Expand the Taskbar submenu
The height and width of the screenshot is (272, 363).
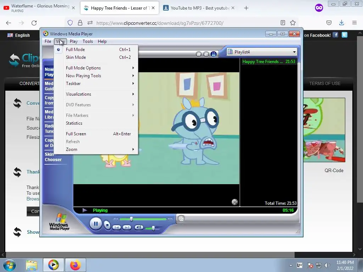(96, 84)
